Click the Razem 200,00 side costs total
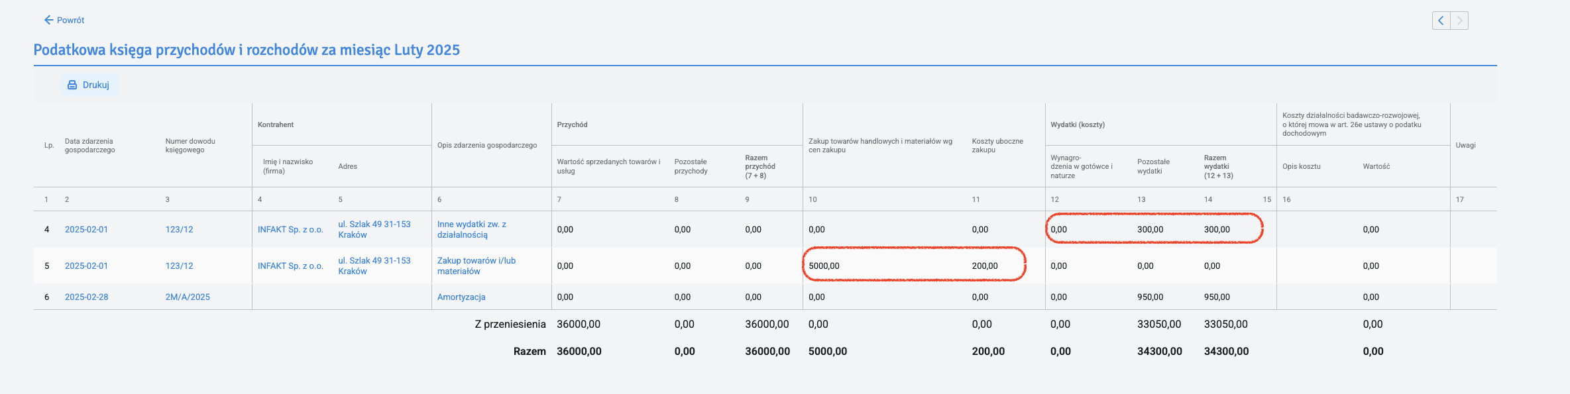 (988, 352)
